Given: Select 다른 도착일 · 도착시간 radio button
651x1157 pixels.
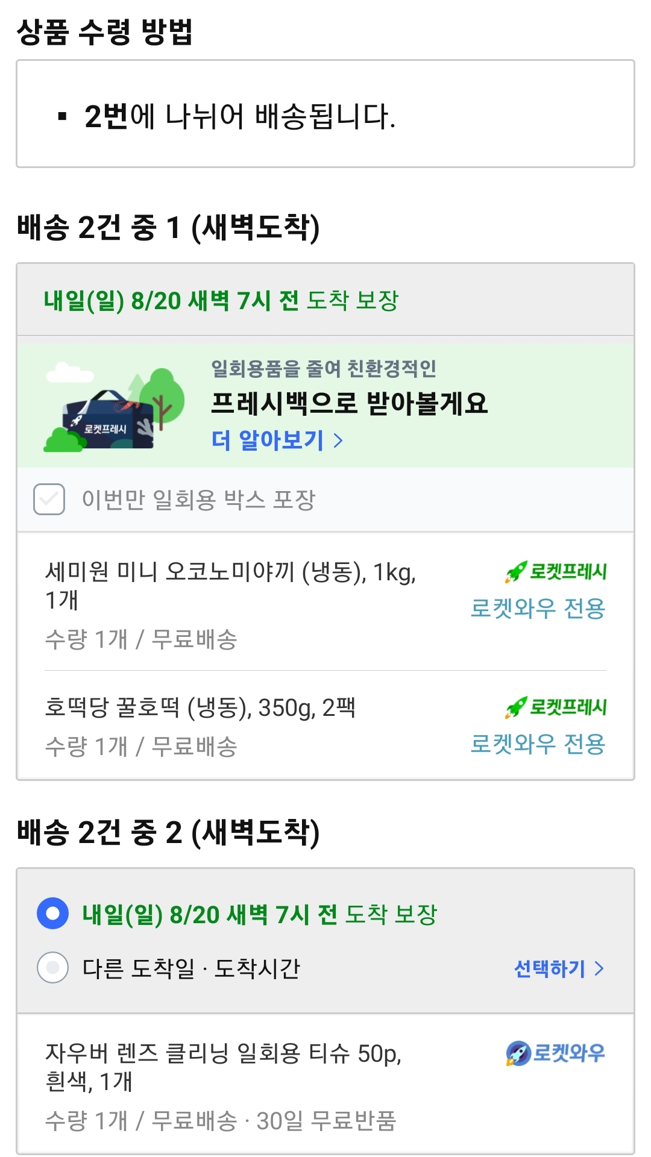Looking at the screenshot, I should coord(53,968).
